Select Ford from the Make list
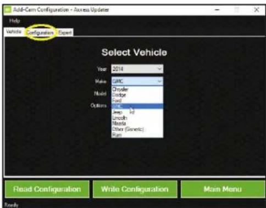Screen dimensions: 266x208 (x=137, y=100)
